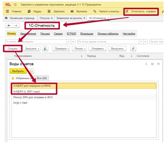Image resolution: width=165 pixels, height=146 pixels.
Task: Select the РСВ-1 ПФР report
Action: pyautogui.click(x=84, y=103)
